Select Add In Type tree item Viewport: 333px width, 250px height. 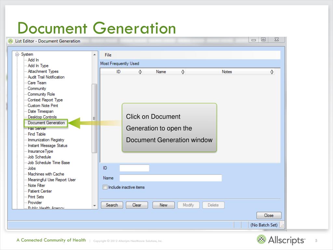(38, 66)
